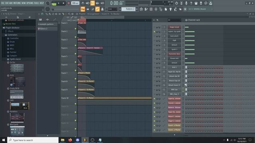
Task: Click the microphone recording icon
Action: click(x=186, y=3)
